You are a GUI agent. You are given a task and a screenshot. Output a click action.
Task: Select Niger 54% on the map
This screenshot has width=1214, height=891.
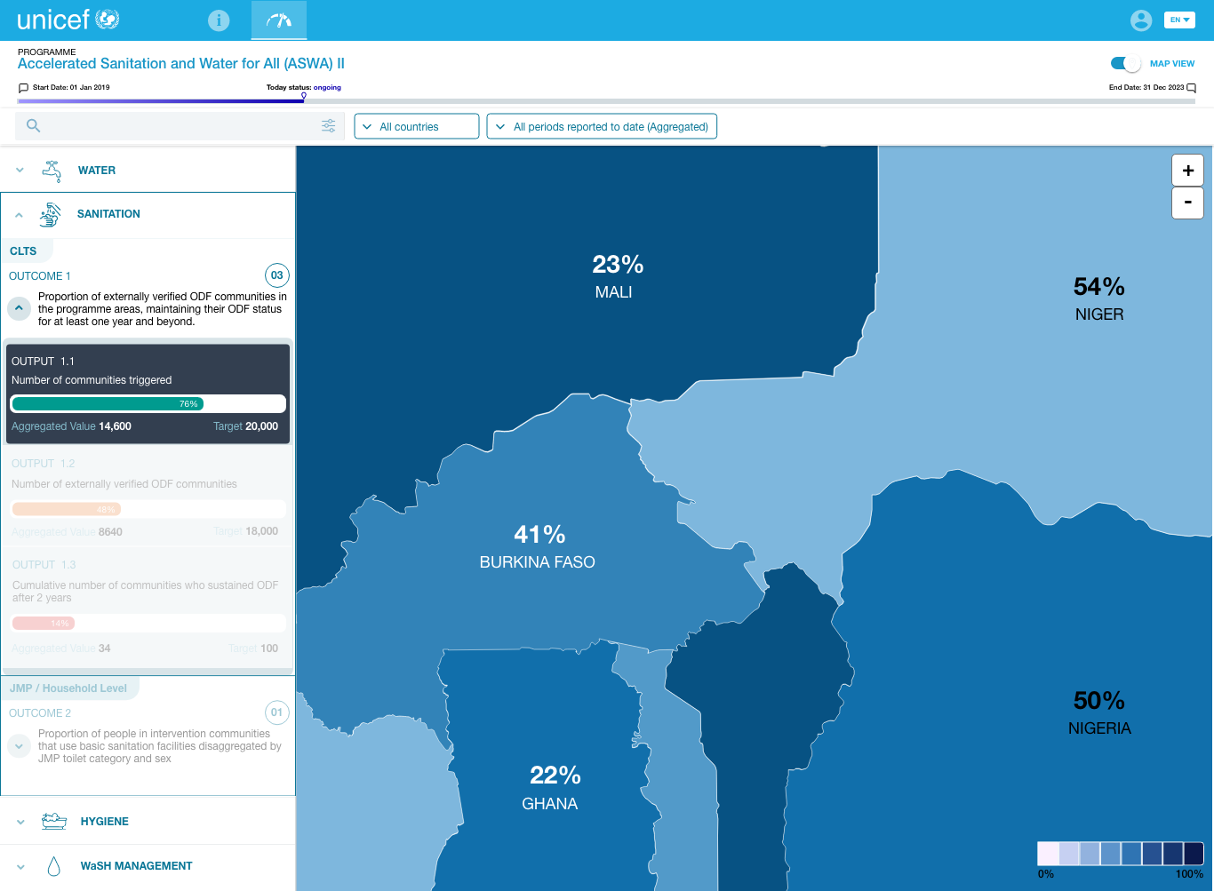[x=1099, y=298]
